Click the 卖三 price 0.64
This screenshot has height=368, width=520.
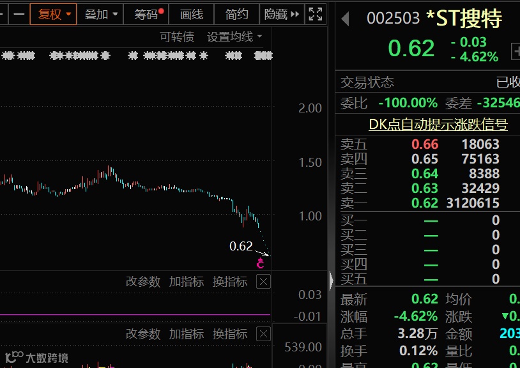point(425,173)
